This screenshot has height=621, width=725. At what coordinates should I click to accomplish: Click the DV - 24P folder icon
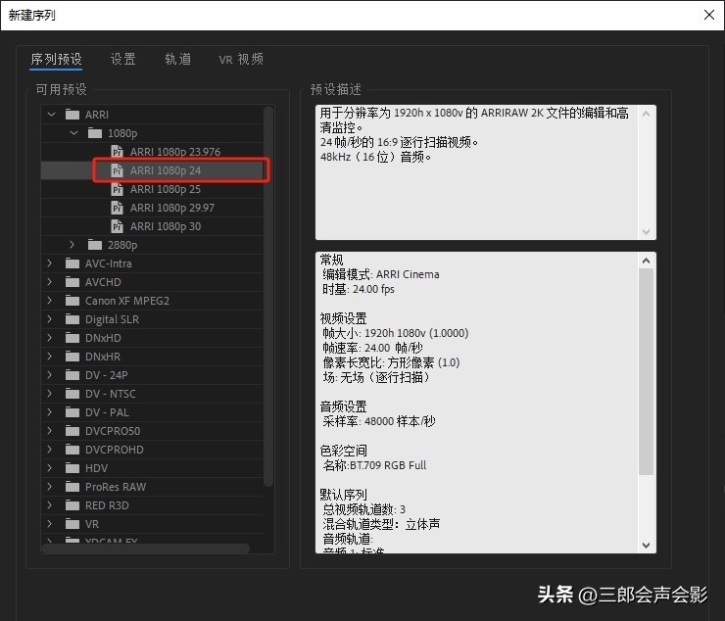(x=72, y=375)
